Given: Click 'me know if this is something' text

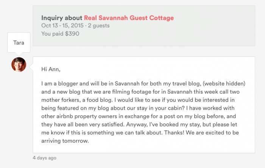Looking at the screenshot, I should point(78,133).
